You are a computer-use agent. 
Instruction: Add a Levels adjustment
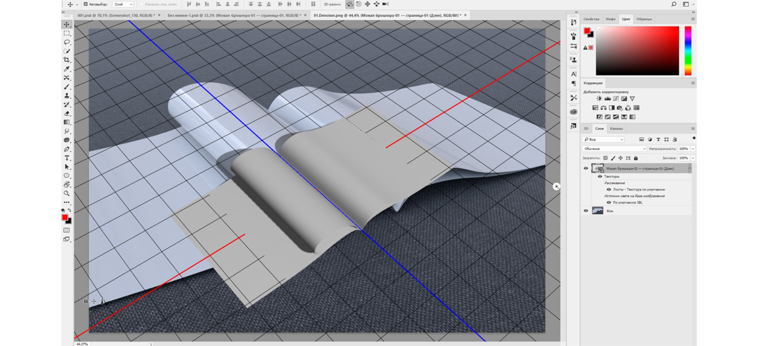[608, 99]
